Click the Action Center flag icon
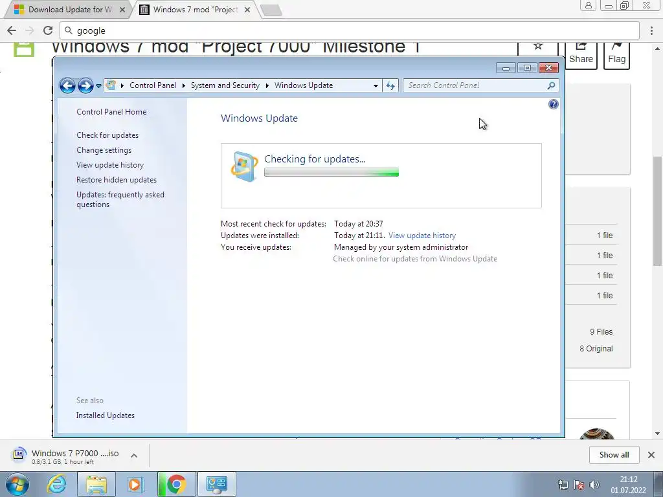This screenshot has height=497, width=663. point(579,485)
